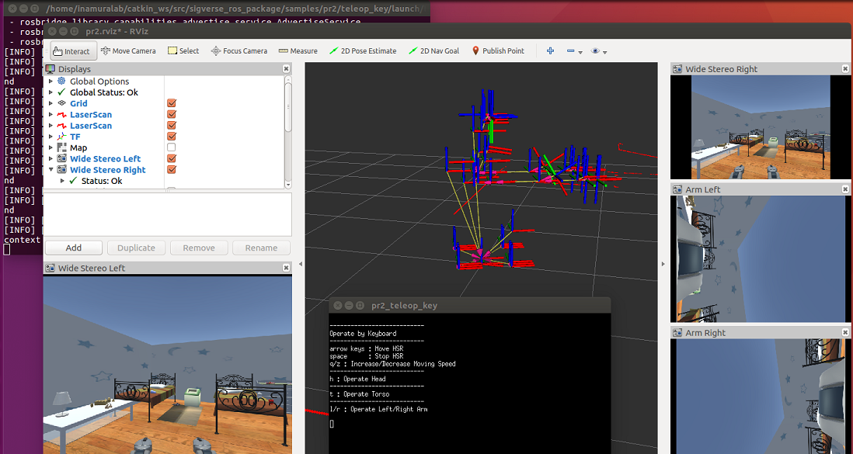Viewport: 853px width, 454px height.
Task: Click the Publish Point tool
Action: (x=497, y=51)
